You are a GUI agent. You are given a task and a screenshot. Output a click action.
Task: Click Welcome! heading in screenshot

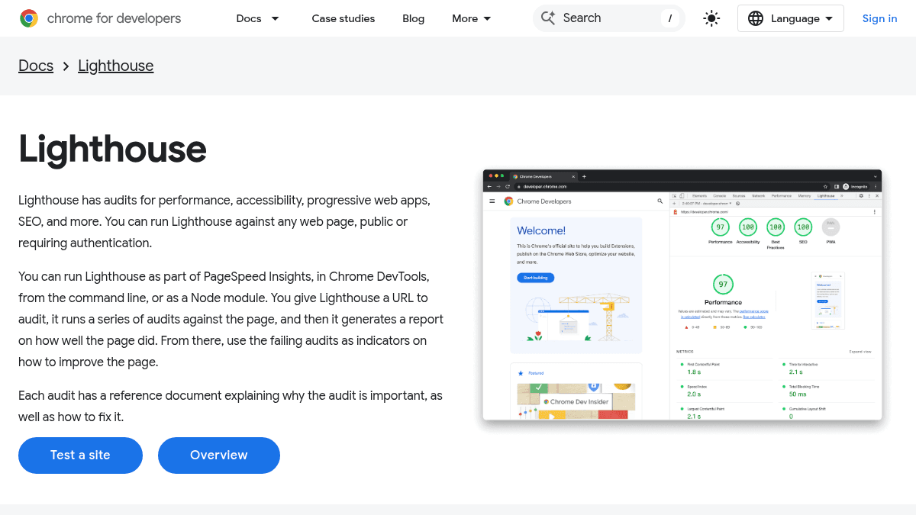point(541,230)
